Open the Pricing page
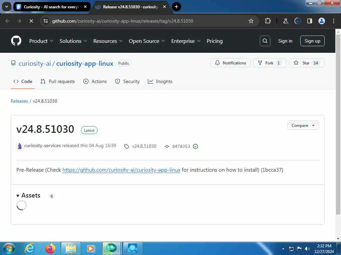This screenshot has height=255, width=341. (x=214, y=41)
